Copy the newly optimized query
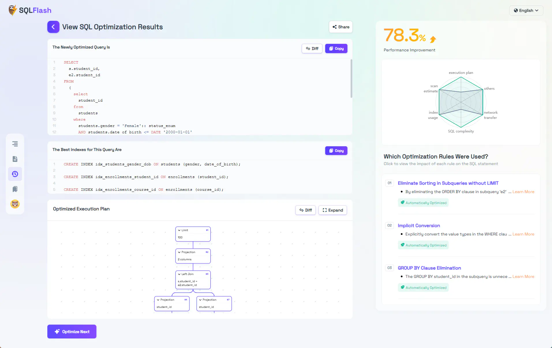Image resolution: width=552 pixels, height=348 pixels. (x=336, y=48)
